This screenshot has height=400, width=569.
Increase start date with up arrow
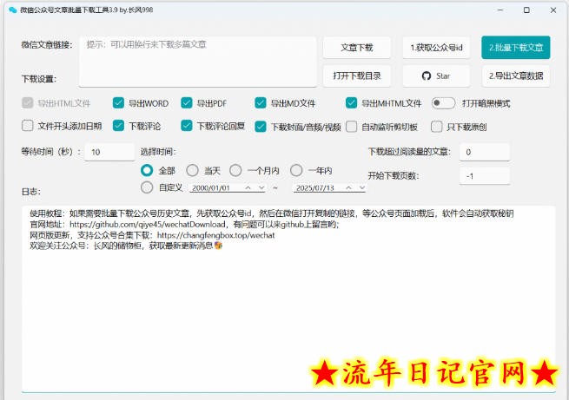[x=248, y=187]
